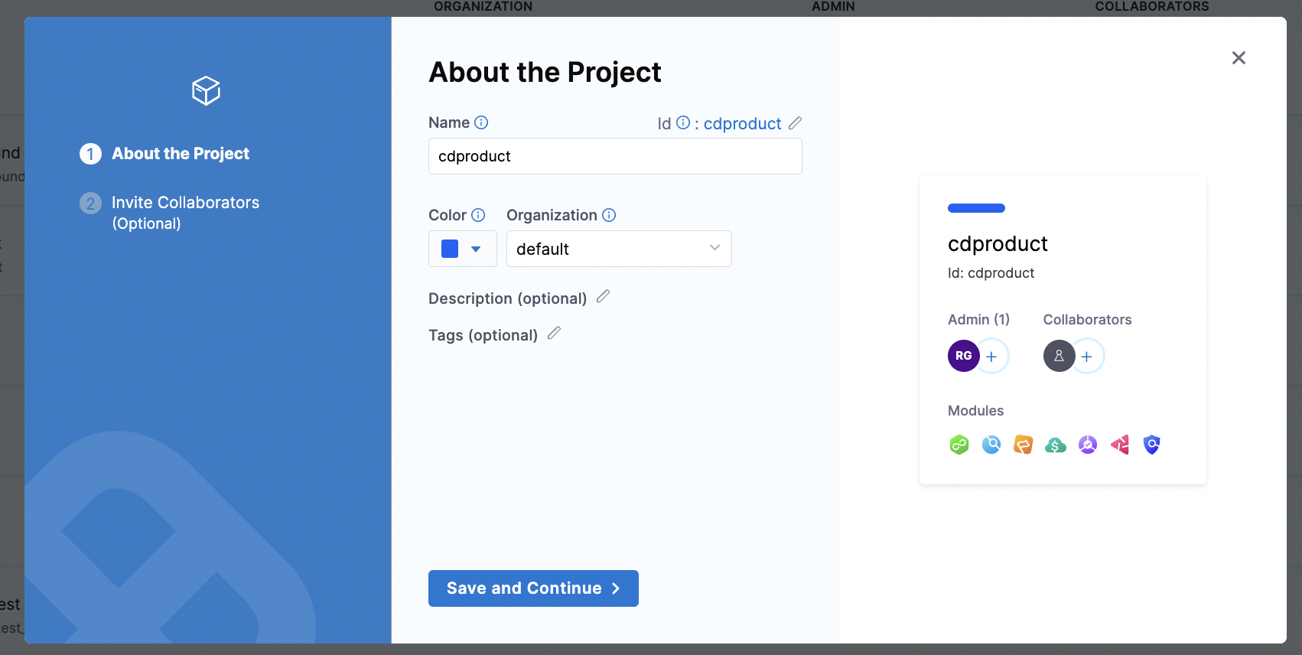This screenshot has width=1302, height=655.
Task: Click pencil icon beside Tags (optional)
Action: 554,334
